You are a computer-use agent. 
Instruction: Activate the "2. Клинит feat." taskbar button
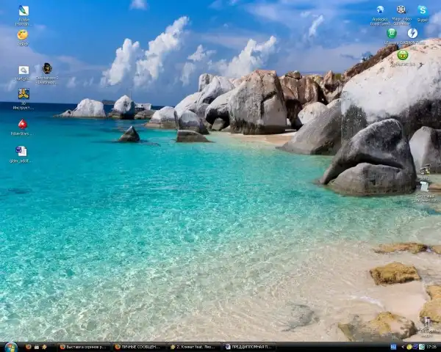click(194, 346)
